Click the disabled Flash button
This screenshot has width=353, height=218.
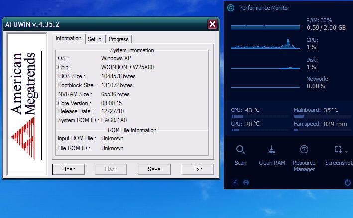pyautogui.click(x=111, y=169)
